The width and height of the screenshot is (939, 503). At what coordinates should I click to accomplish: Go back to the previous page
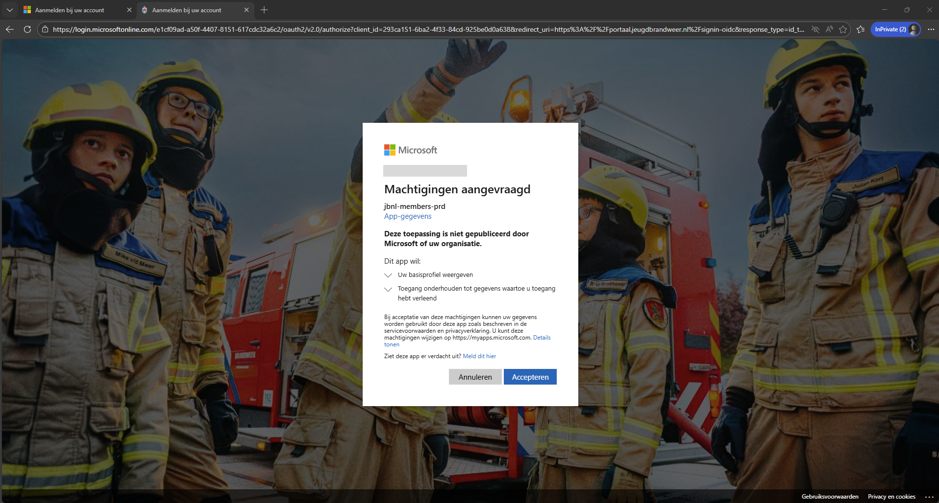click(10, 29)
